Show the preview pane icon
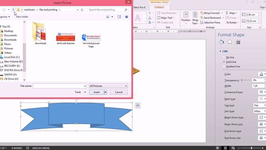 coord(119,17)
